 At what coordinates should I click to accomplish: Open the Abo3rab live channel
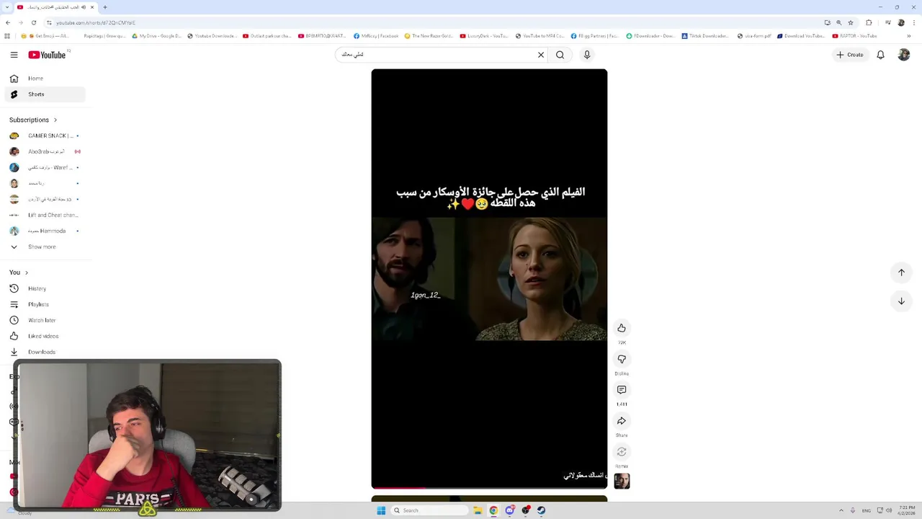click(45, 151)
